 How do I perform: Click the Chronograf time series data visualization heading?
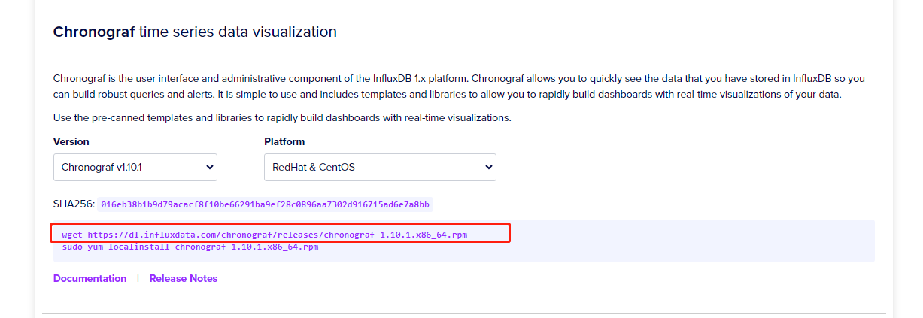[x=195, y=32]
